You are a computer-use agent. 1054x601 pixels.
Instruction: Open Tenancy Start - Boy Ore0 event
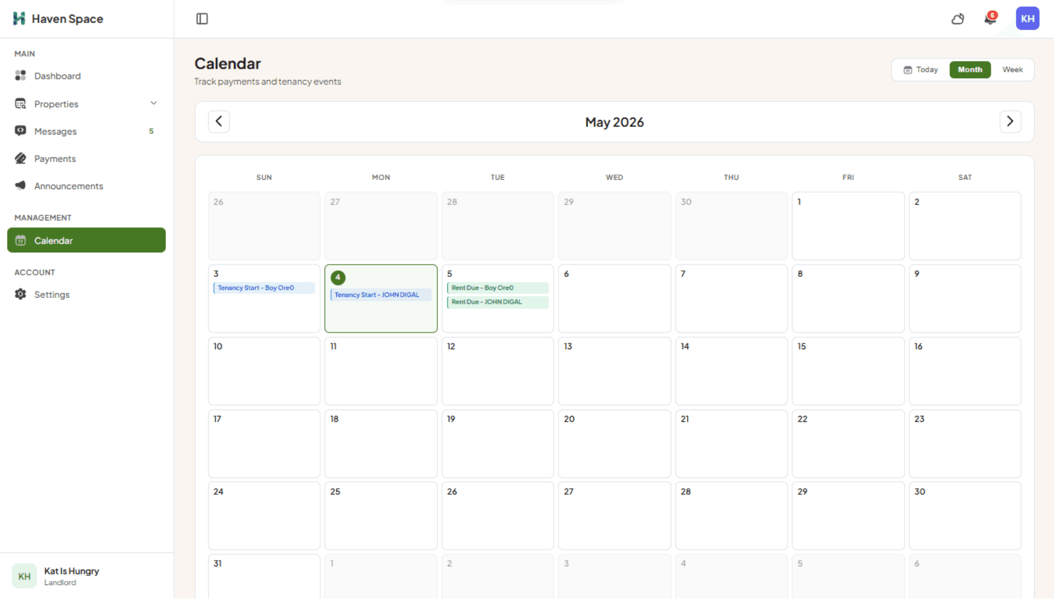pos(264,288)
